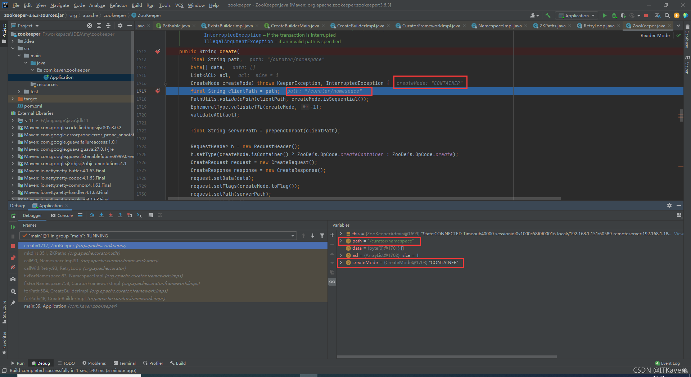The image size is (691, 377).
Task: Click the editor horizontal scrollbar
Action: coord(364,199)
